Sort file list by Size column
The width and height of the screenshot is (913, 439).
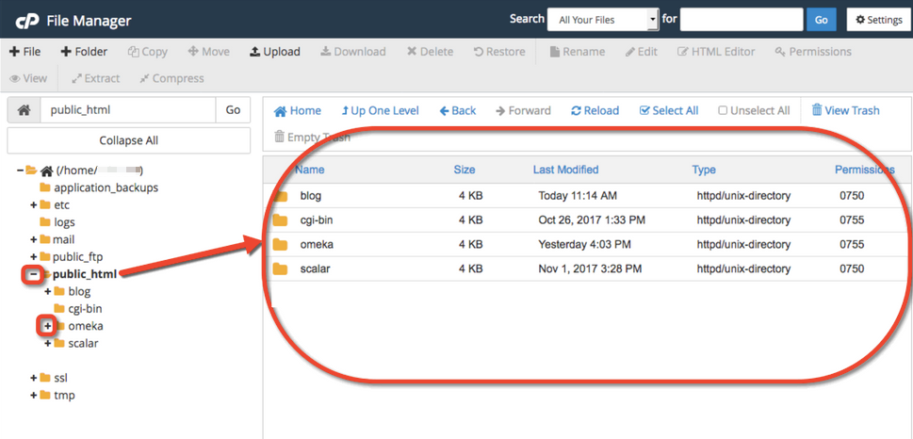pos(465,170)
